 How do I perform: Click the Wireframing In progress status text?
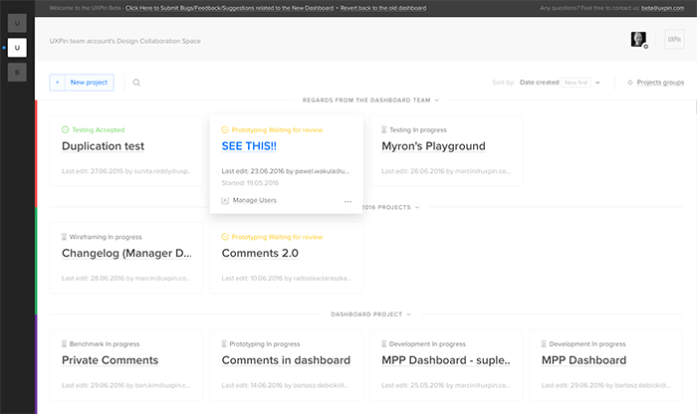click(106, 237)
